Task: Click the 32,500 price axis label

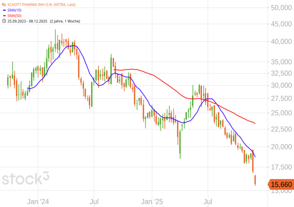Action: pos(281,73)
